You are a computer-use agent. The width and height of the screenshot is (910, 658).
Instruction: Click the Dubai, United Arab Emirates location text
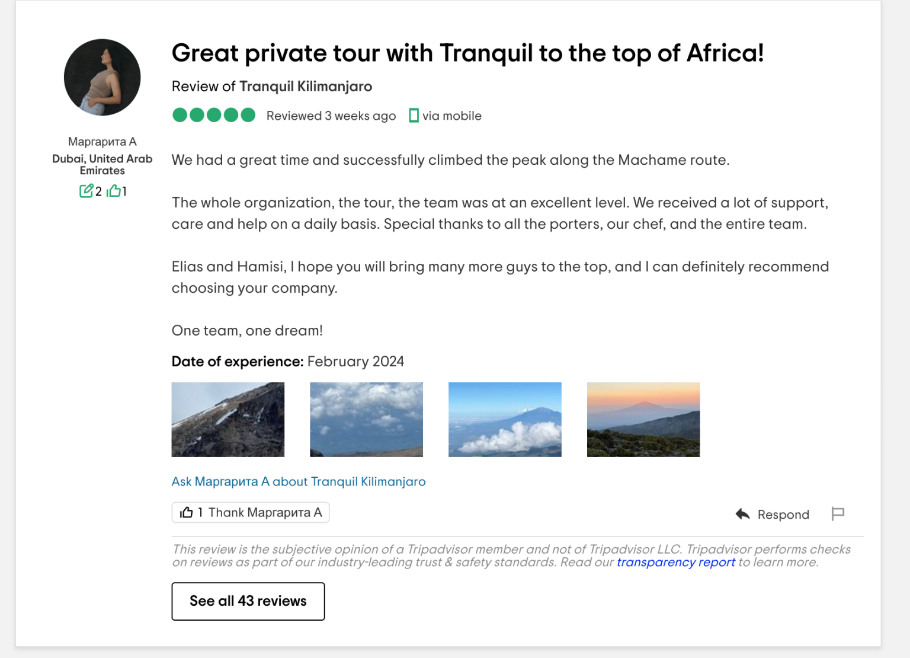tap(102, 164)
